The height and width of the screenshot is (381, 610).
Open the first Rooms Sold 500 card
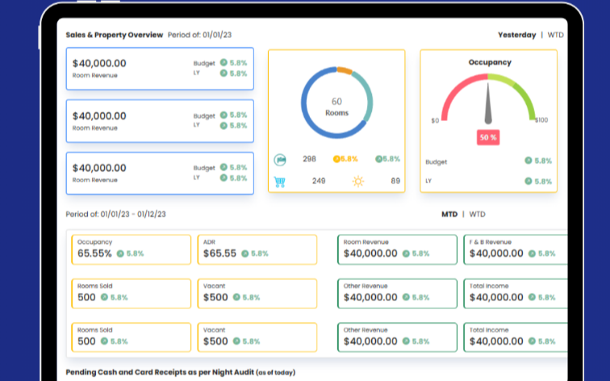[131, 294]
